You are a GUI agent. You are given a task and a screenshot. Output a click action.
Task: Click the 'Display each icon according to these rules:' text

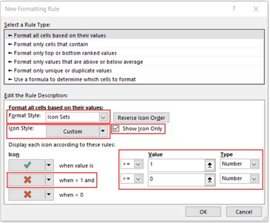62,145
